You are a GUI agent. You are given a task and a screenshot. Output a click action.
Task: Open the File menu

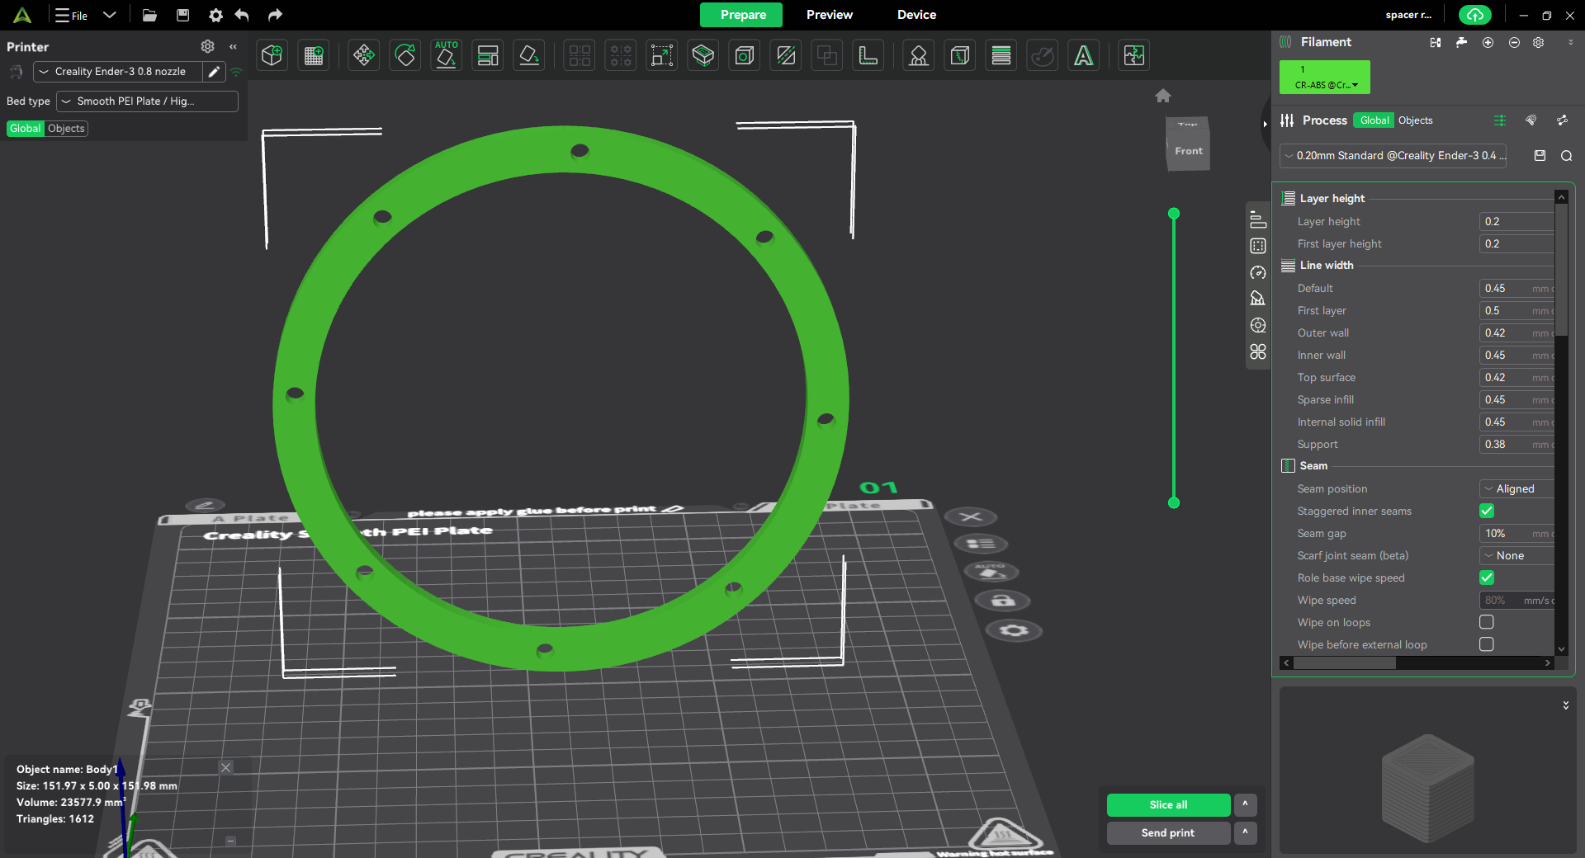(72, 16)
